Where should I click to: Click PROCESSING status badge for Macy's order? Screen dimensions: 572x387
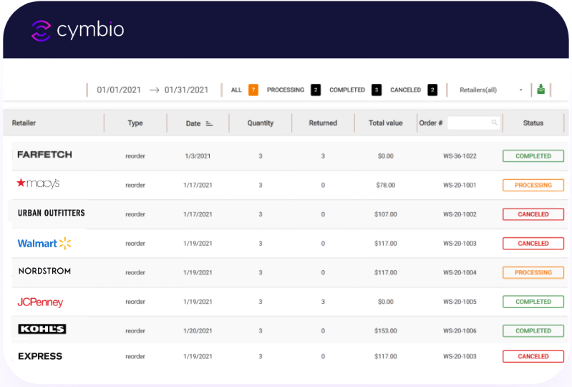pyautogui.click(x=533, y=185)
